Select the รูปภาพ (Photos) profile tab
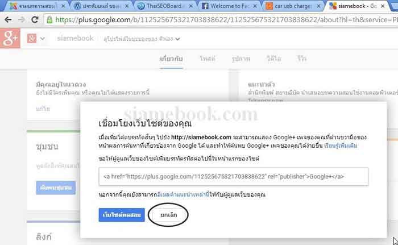The image size is (398, 245). [241, 59]
